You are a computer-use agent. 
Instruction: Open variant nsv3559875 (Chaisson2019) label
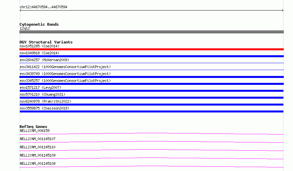(x=44, y=108)
